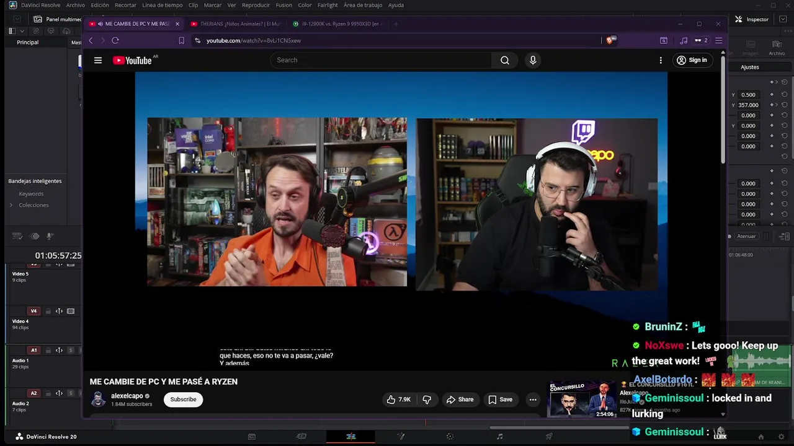Toggle the A1 audio track selector
The image size is (794, 446).
pyautogui.click(x=33, y=350)
